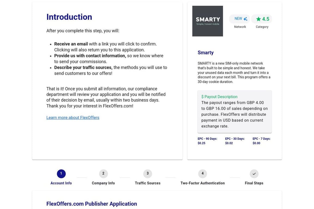Select step 2 Company Info circle
The height and width of the screenshot is (209, 314).
tap(103, 174)
